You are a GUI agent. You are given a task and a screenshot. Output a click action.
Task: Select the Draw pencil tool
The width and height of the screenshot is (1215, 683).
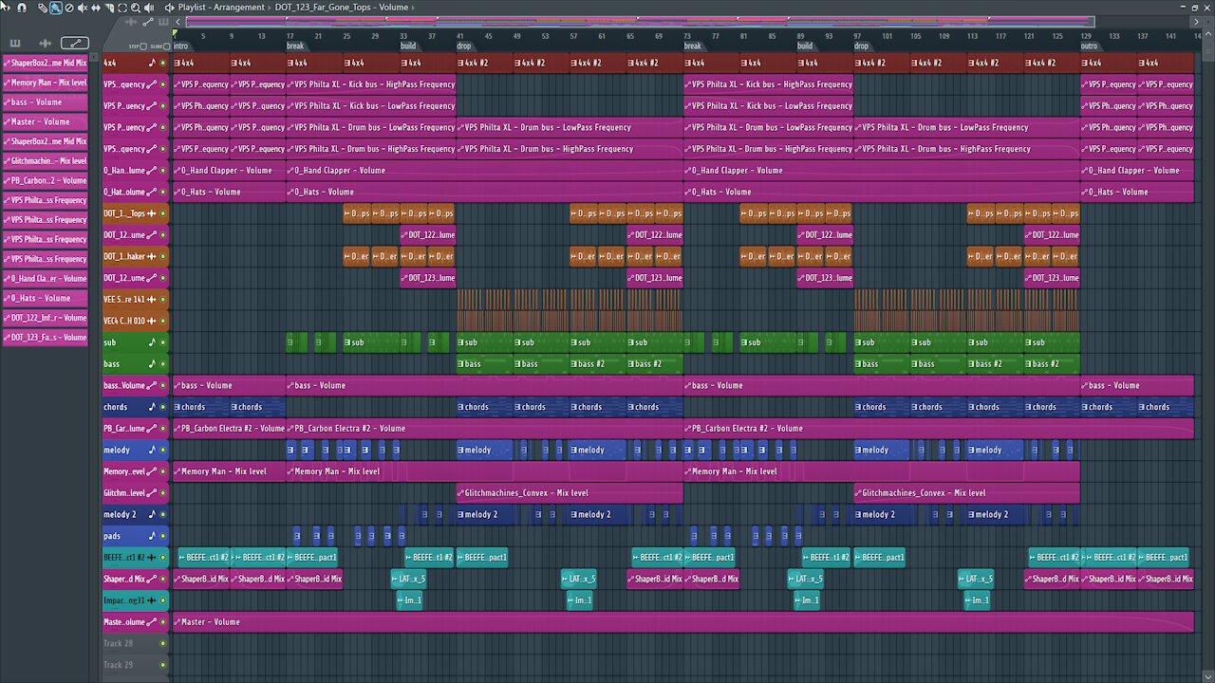pyautogui.click(x=43, y=8)
